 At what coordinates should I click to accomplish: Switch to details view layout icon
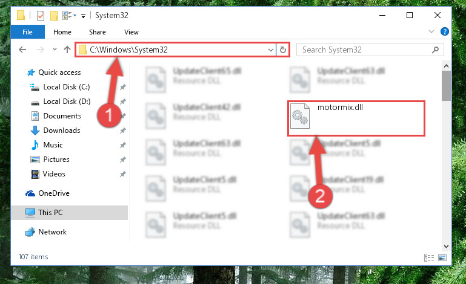pos(429,257)
